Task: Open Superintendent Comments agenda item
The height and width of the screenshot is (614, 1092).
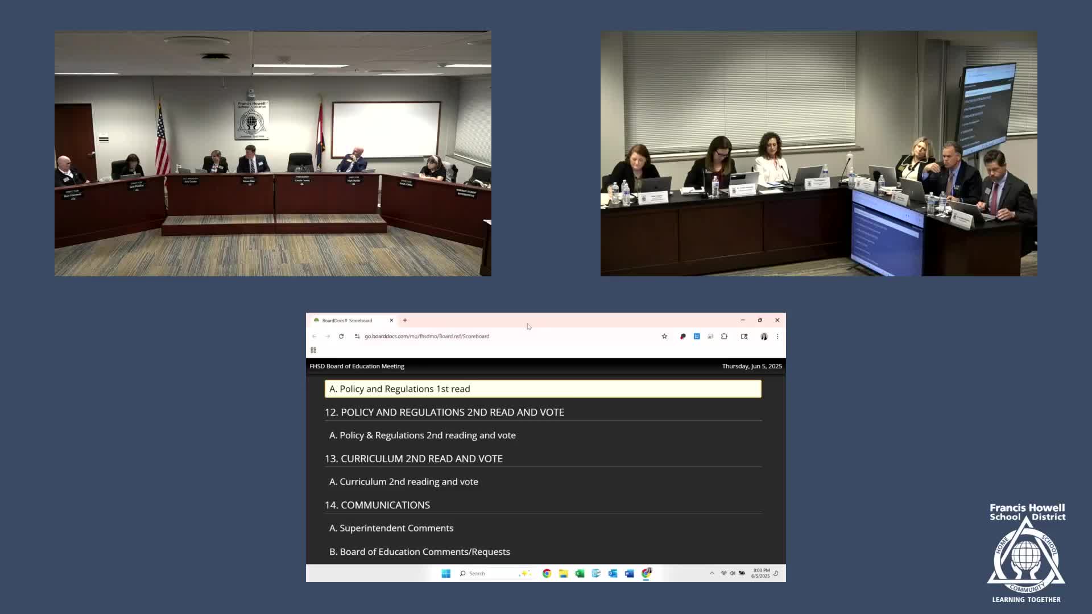Action: [x=391, y=528]
